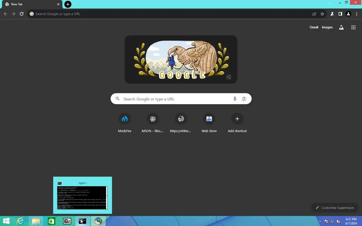Open the muted volume tray icon
This screenshot has width=362, height=226.
point(338,221)
